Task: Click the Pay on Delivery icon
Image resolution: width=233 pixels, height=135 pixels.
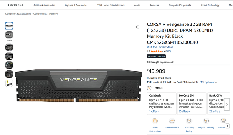Action: coord(206,121)
